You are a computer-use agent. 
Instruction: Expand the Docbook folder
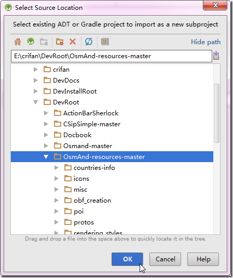[46, 135]
